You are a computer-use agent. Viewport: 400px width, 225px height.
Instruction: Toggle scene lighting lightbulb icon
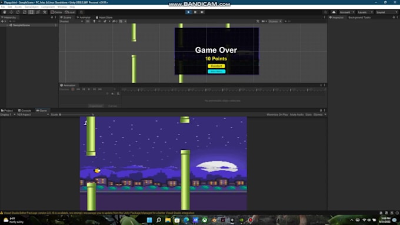click(94, 21)
